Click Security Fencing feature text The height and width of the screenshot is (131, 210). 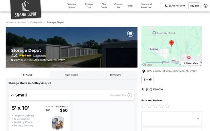pyautogui.click(x=23, y=125)
